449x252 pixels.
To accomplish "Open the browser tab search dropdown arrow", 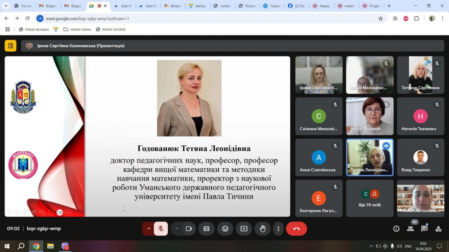I will coord(6,6).
